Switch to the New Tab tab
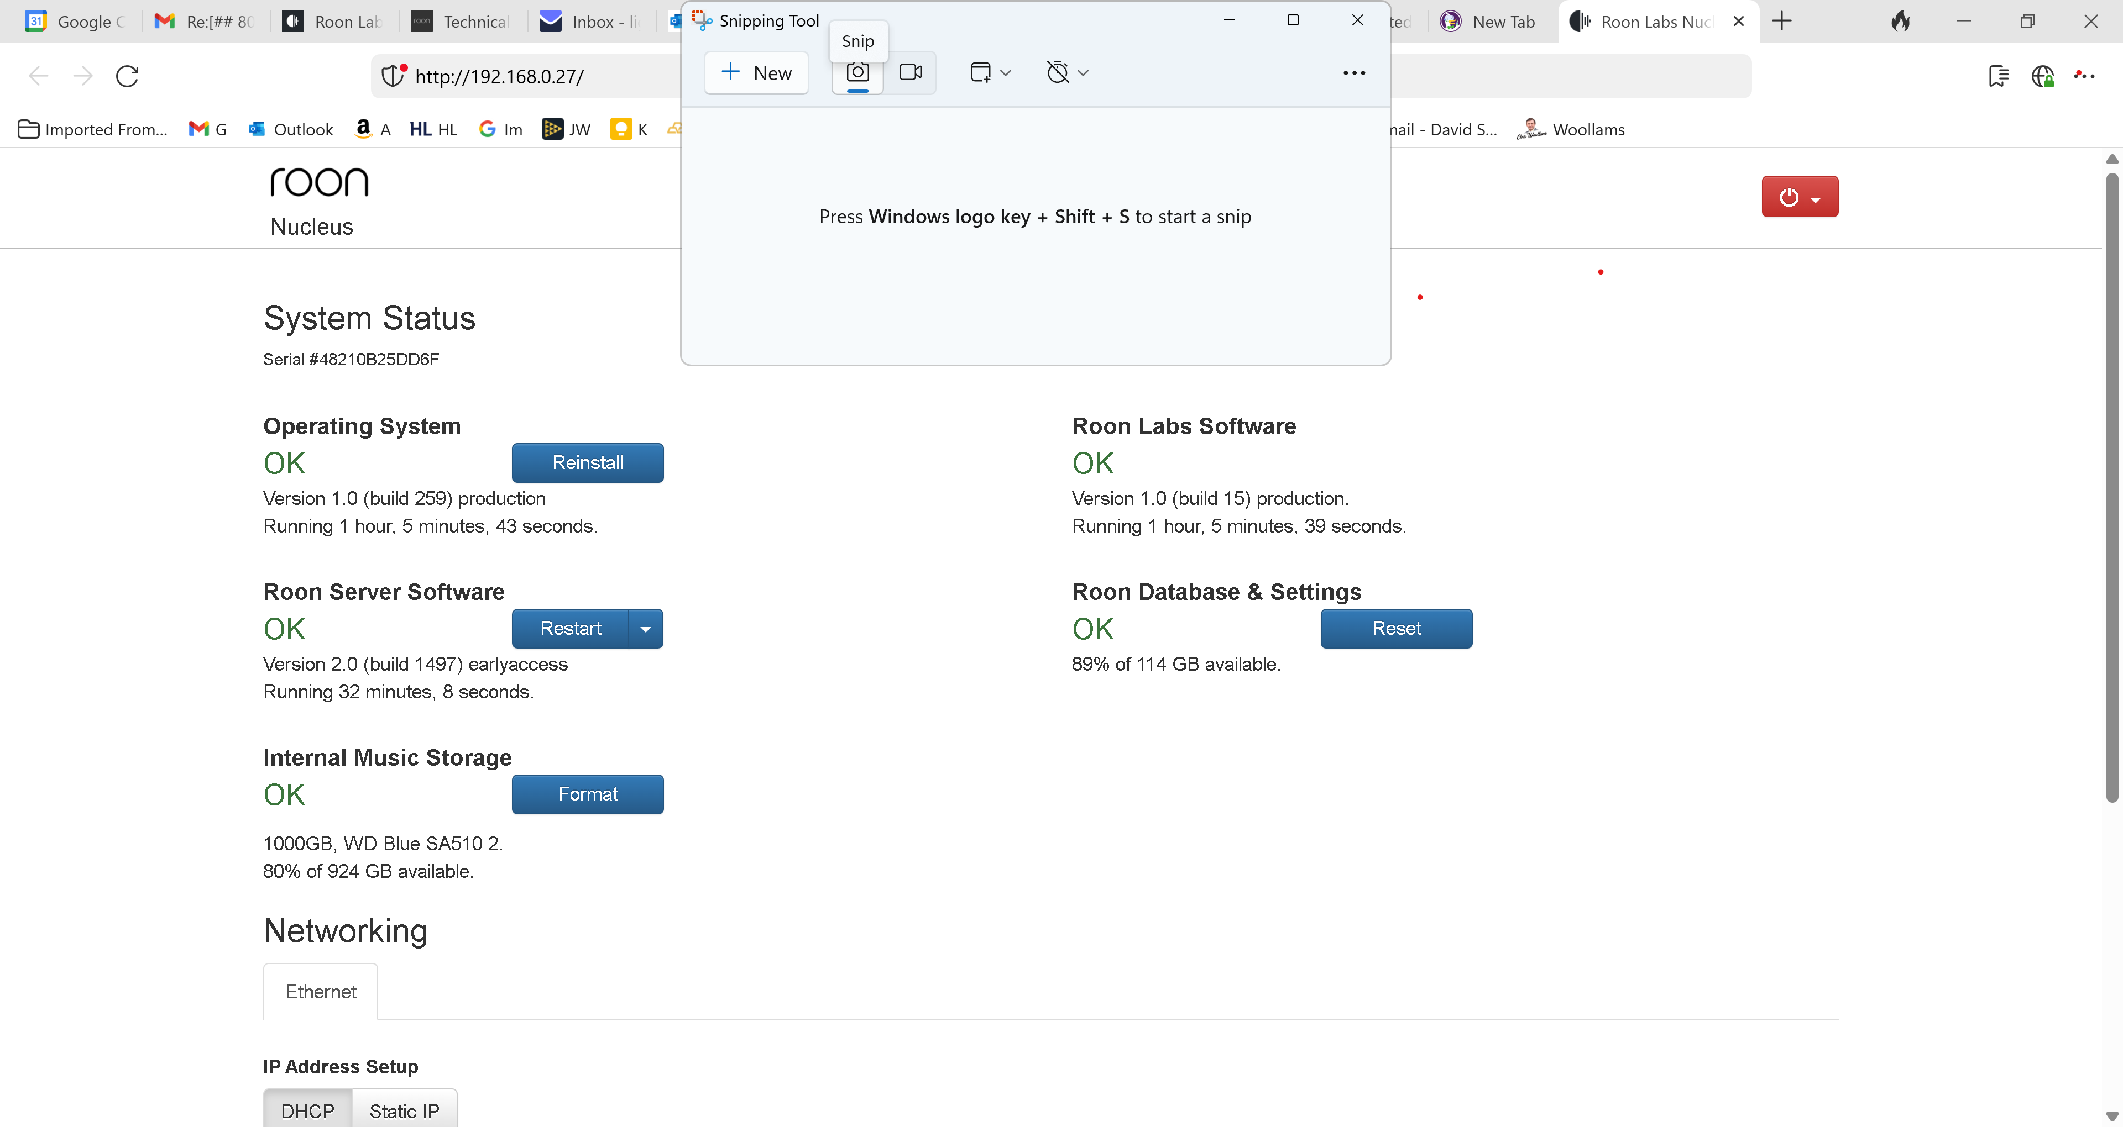This screenshot has width=2123, height=1127. pos(1490,22)
